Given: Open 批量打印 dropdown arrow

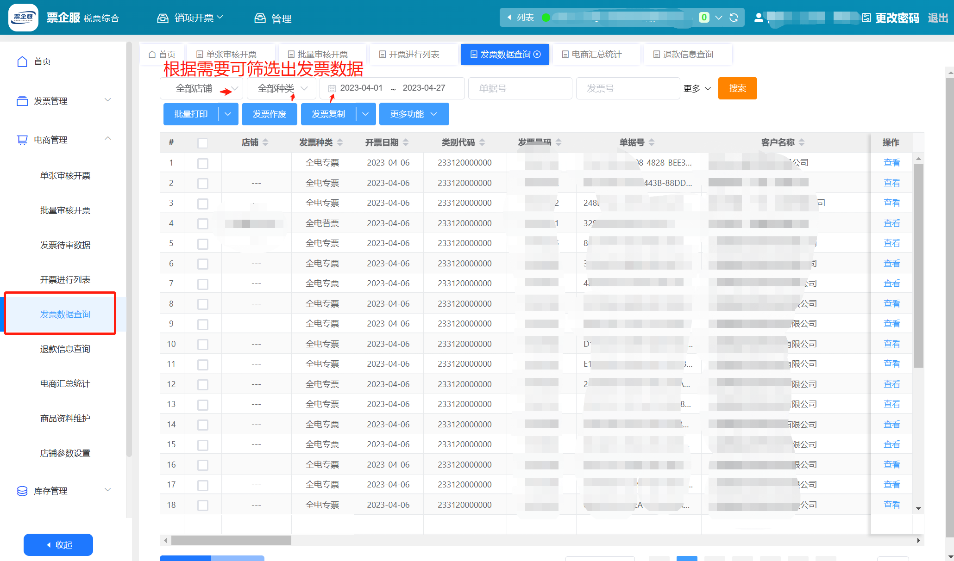Looking at the screenshot, I should coord(228,114).
